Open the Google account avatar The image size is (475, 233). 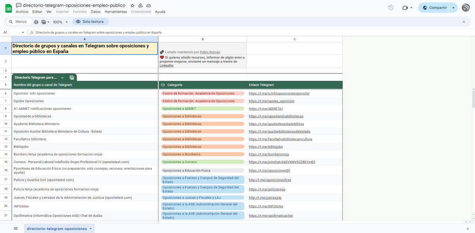click(465, 7)
